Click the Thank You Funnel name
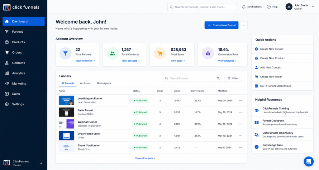 point(88,146)
